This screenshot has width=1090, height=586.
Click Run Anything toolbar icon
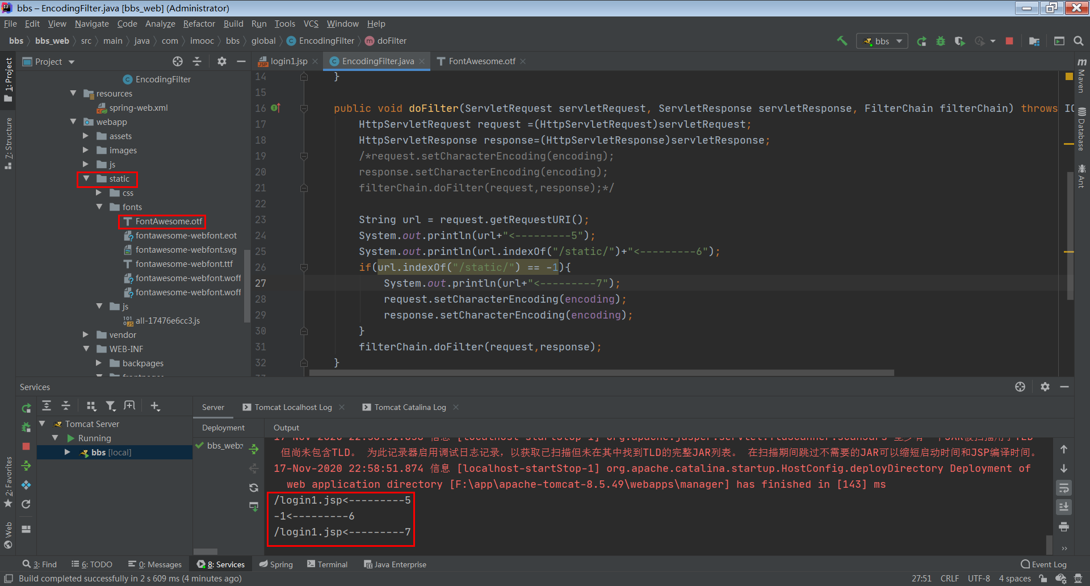pos(1059,41)
